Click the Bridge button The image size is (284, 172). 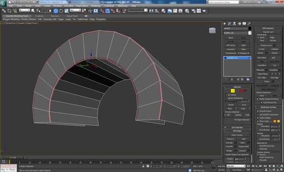tap(229, 151)
